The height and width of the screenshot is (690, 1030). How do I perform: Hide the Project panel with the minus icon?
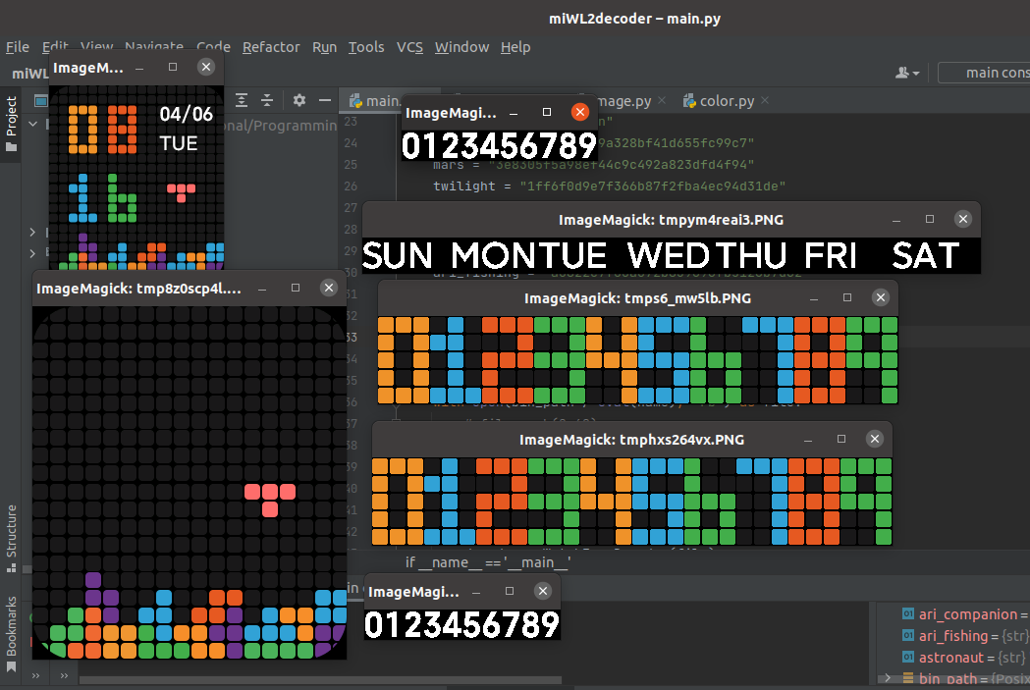[324, 100]
